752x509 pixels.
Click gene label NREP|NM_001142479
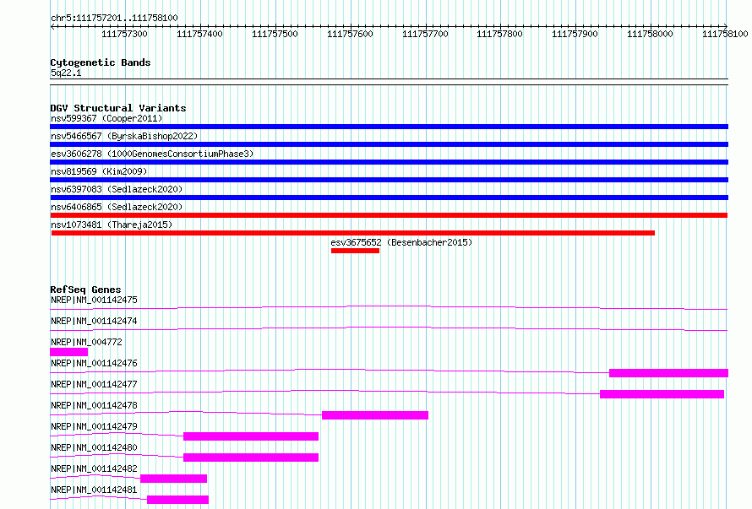pos(94,426)
